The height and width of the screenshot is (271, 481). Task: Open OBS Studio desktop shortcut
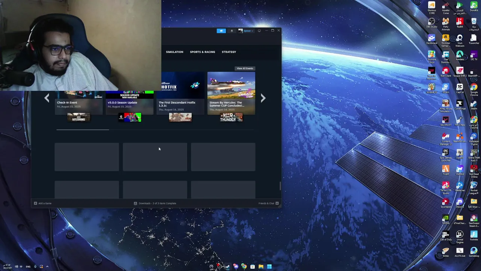(x=431, y=23)
